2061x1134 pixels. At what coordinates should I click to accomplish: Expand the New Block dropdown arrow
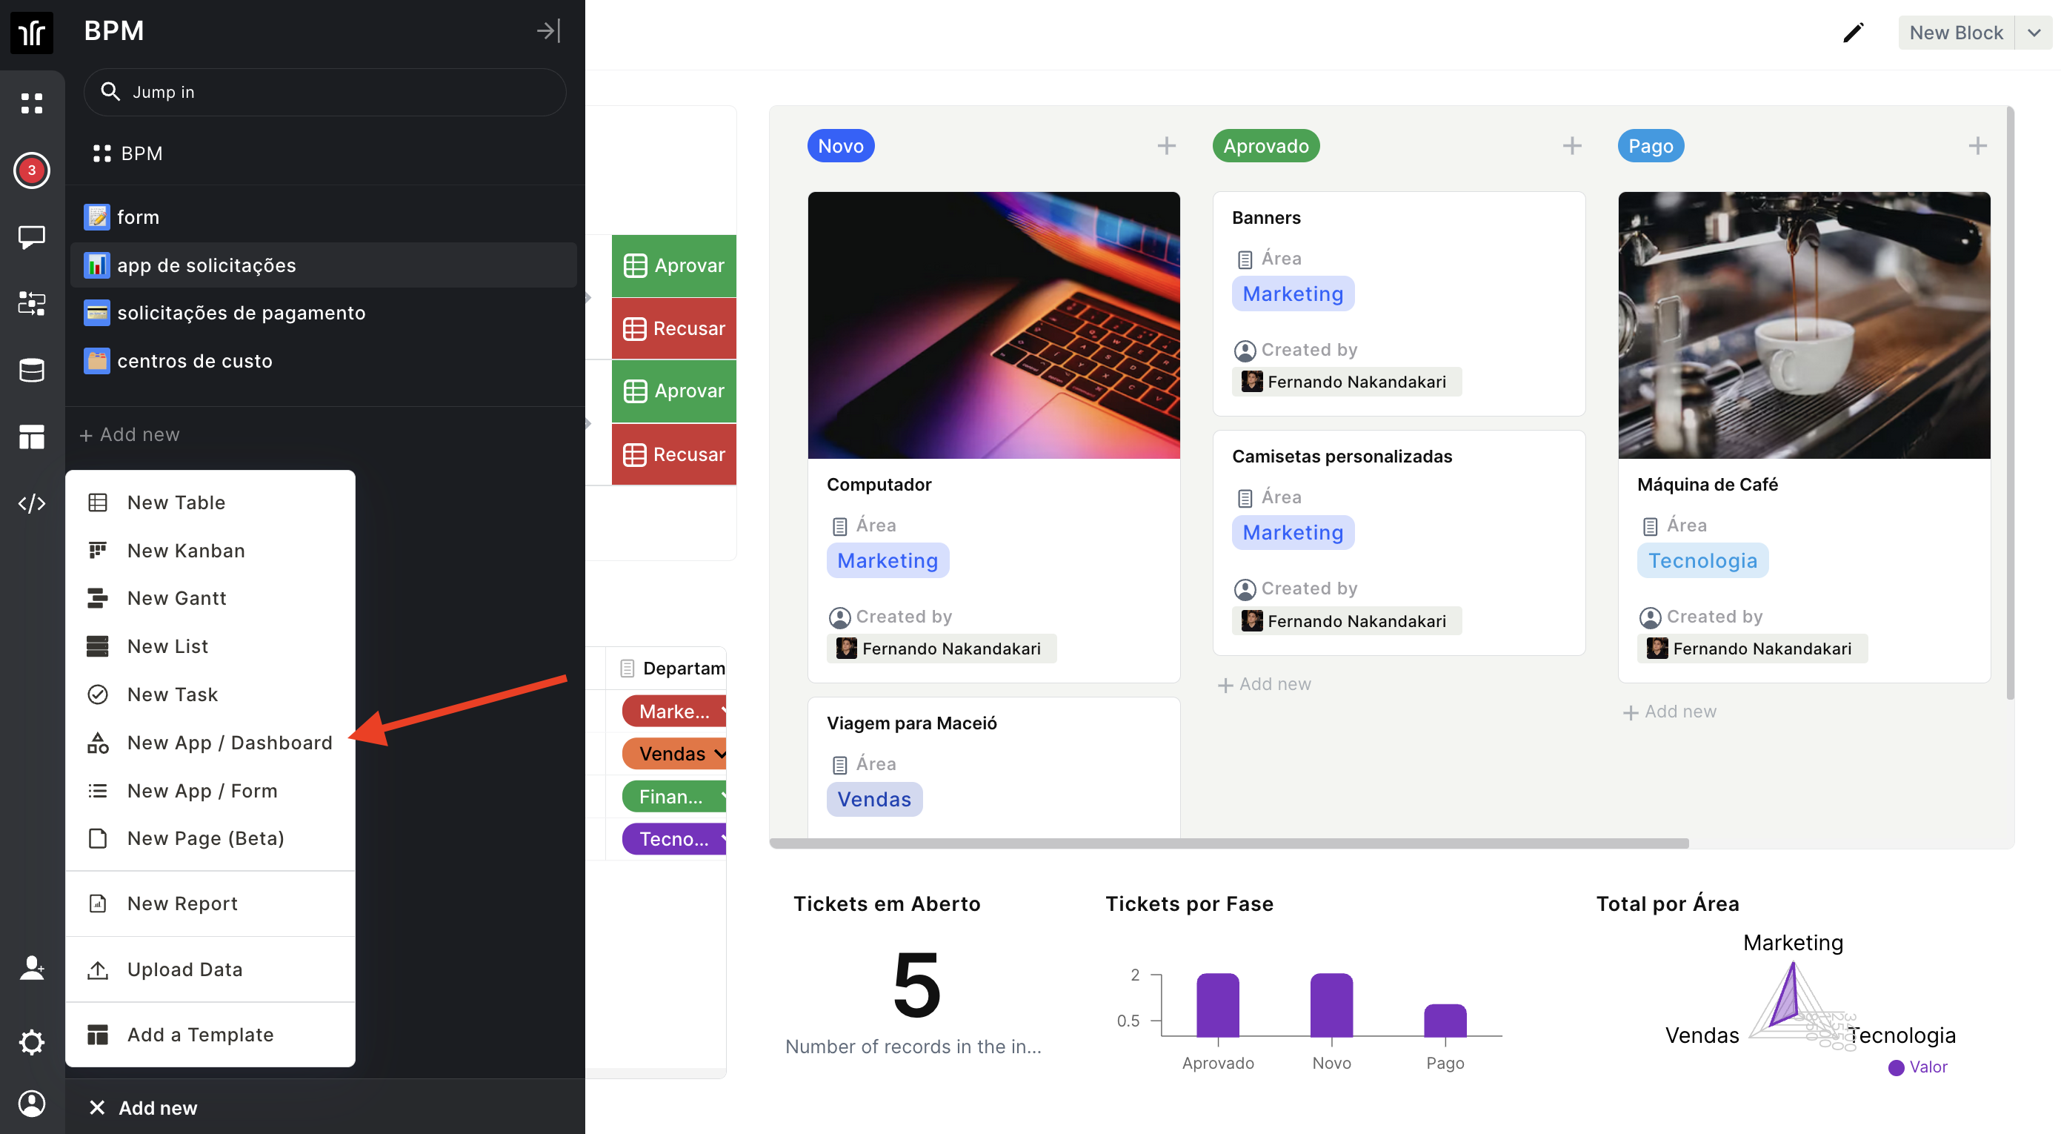point(2034,33)
